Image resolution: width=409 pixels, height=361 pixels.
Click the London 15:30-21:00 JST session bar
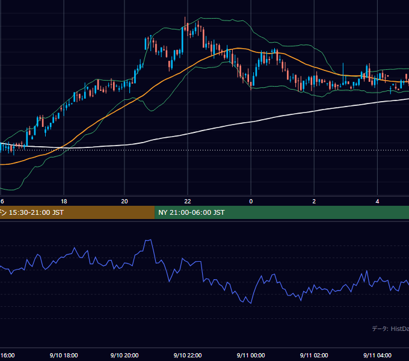(77, 212)
